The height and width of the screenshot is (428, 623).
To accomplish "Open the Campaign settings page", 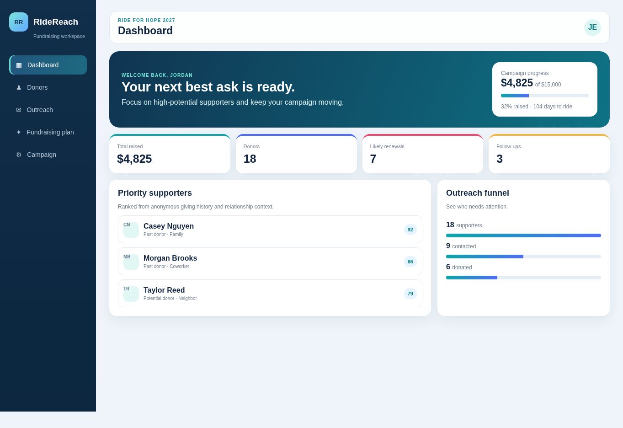I will tap(48, 155).
